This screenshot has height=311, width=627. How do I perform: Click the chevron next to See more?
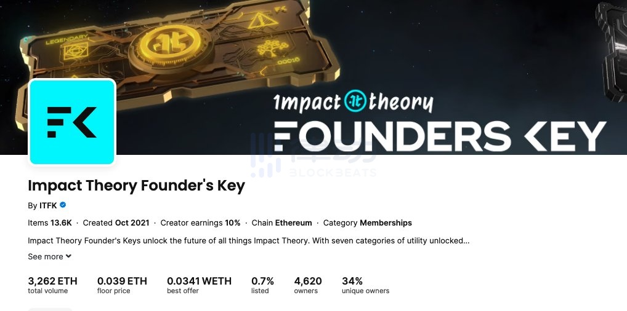tap(68, 256)
